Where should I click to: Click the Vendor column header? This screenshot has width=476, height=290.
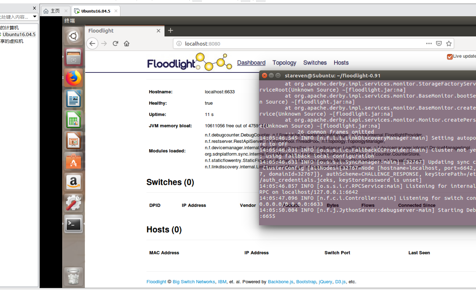point(248,205)
